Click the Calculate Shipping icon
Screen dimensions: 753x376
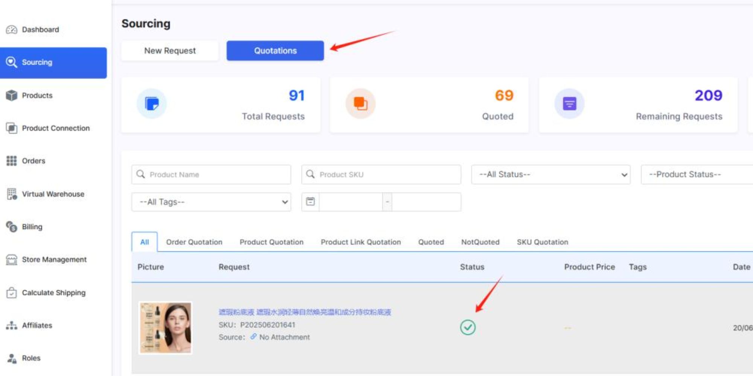(12, 293)
